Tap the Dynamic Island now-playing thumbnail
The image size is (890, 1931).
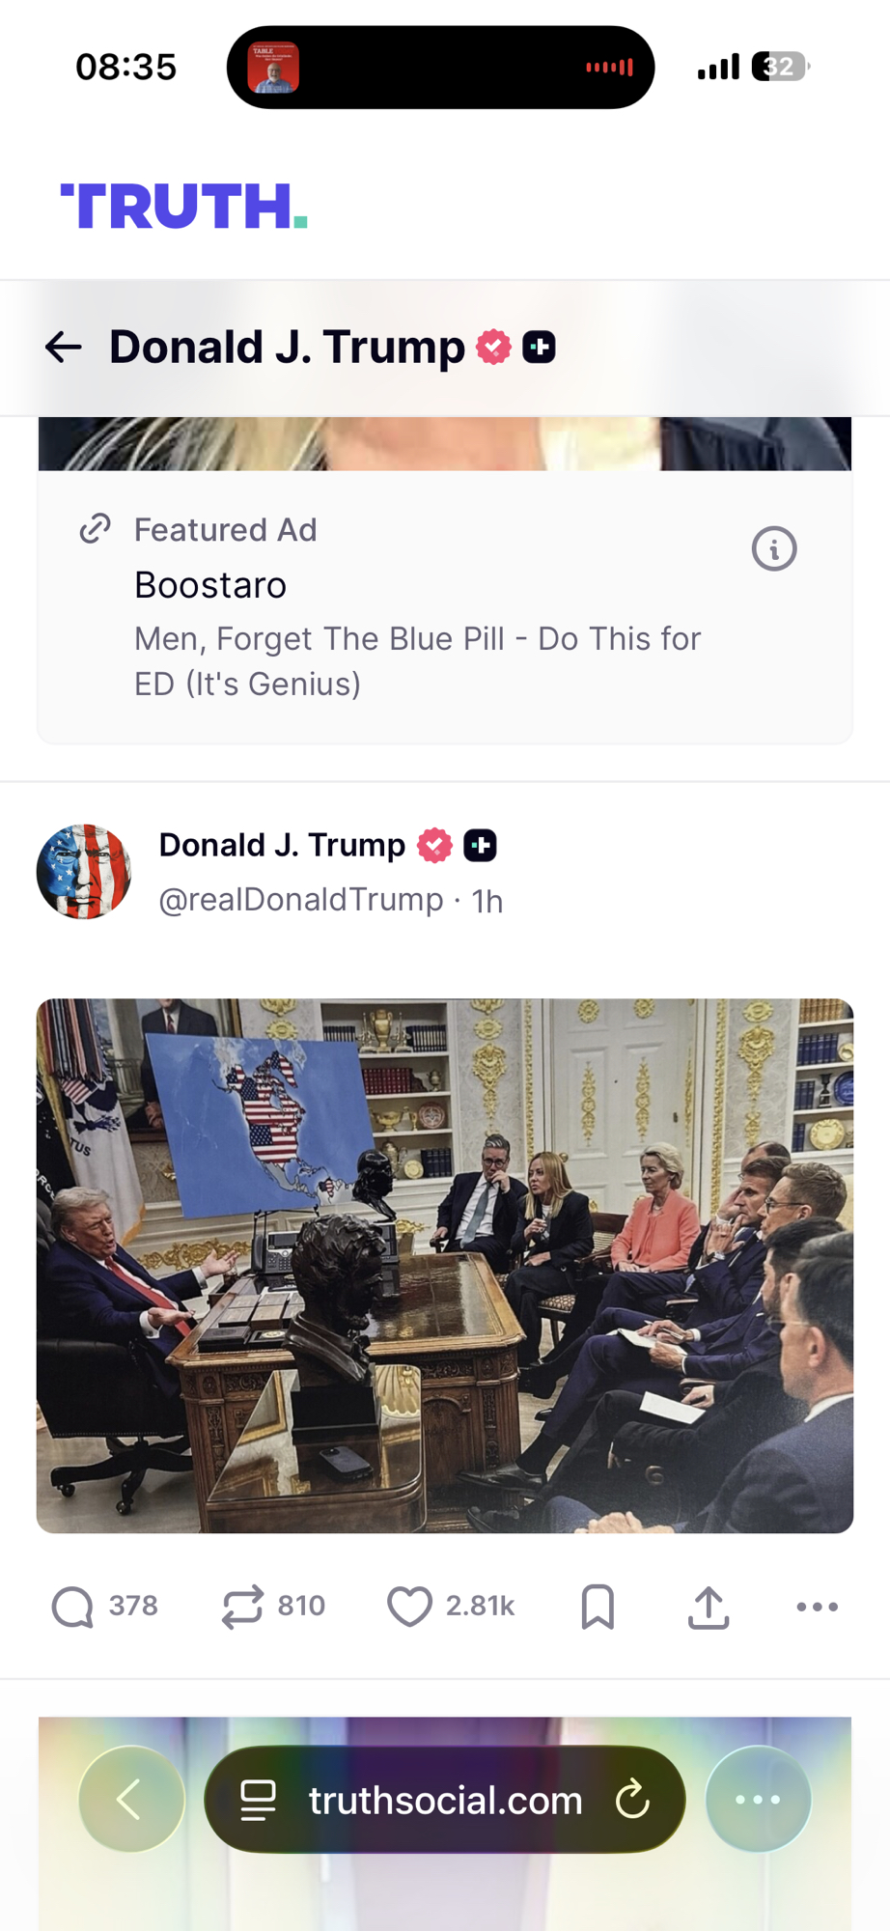pos(273,68)
